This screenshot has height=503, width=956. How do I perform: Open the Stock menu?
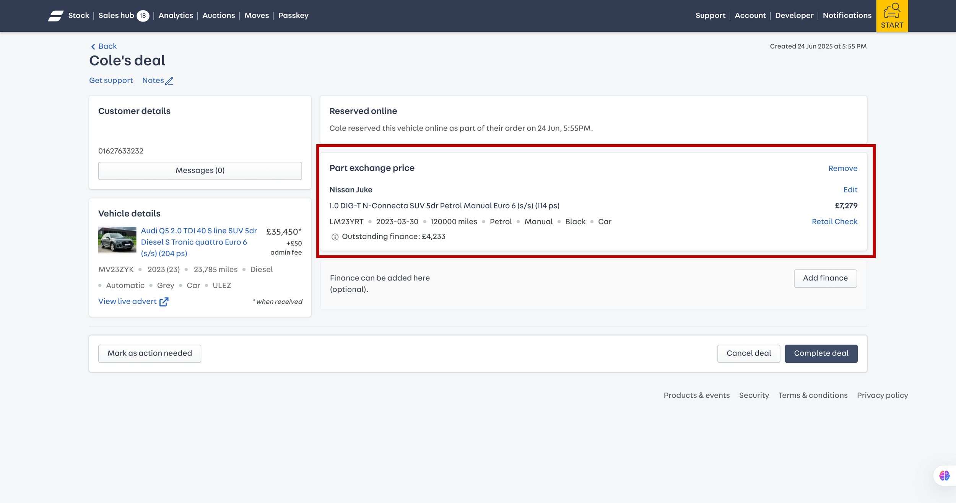click(x=79, y=16)
